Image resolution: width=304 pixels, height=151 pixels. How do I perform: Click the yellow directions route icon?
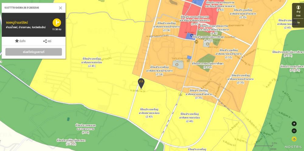tap(57, 22)
